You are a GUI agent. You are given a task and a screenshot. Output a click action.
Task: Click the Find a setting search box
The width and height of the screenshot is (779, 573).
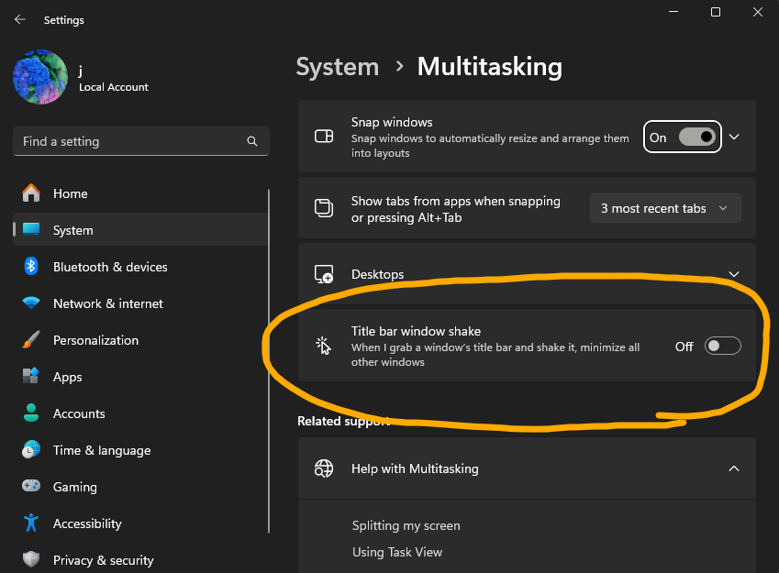pos(128,142)
